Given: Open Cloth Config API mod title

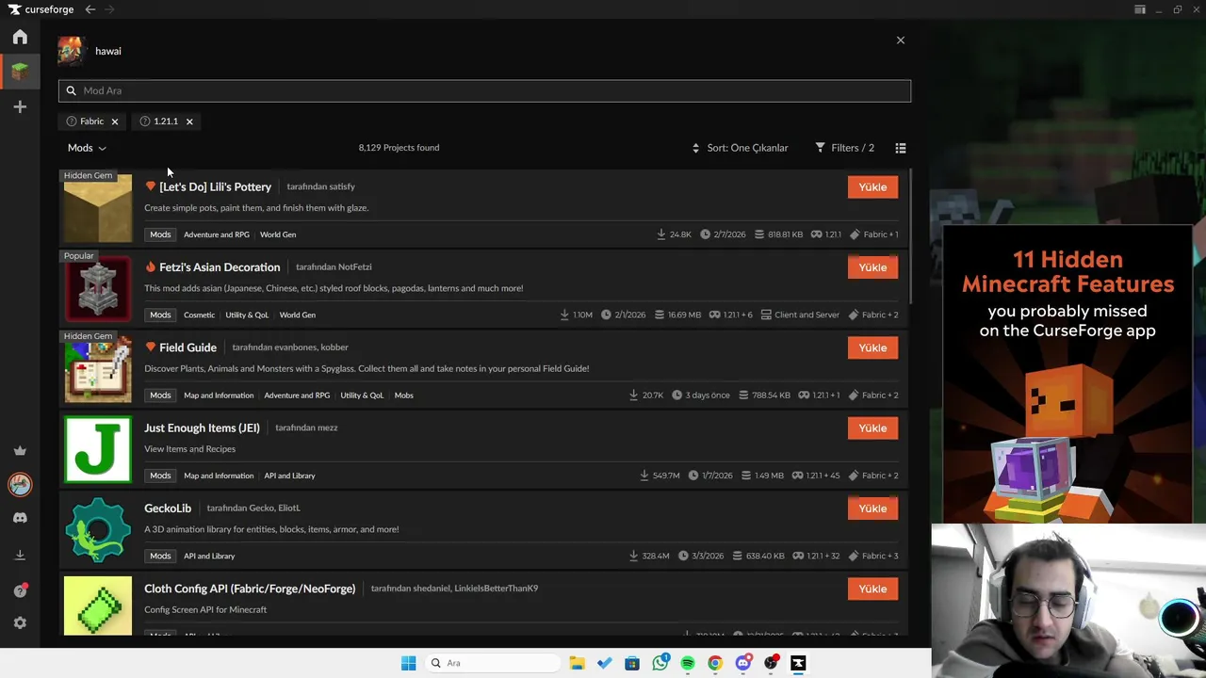Looking at the screenshot, I should 250,589.
